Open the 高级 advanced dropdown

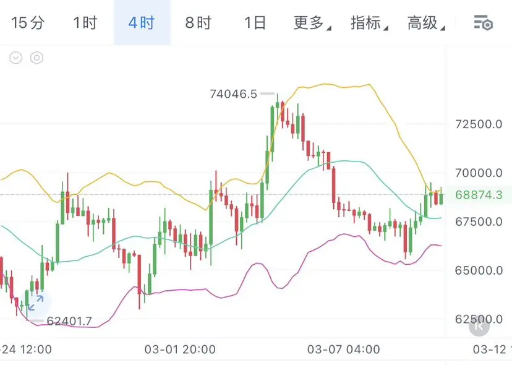(x=426, y=23)
